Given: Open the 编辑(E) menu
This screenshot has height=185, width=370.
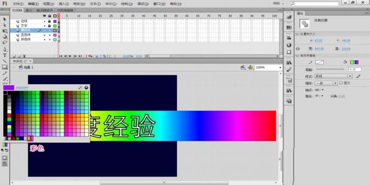Looking at the screenshot, I should coord(33,4).
